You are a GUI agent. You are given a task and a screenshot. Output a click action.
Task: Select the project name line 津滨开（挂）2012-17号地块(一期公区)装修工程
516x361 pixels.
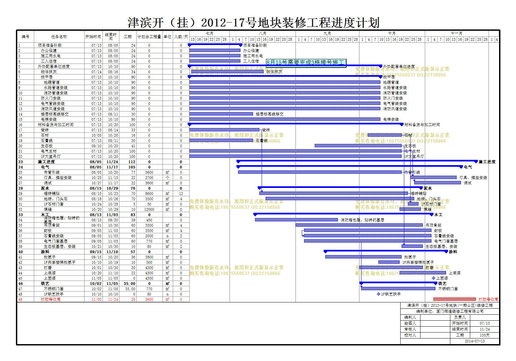pos(450,305)
